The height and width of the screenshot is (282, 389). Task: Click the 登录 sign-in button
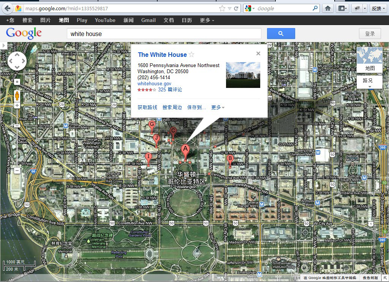pos(370,33)
